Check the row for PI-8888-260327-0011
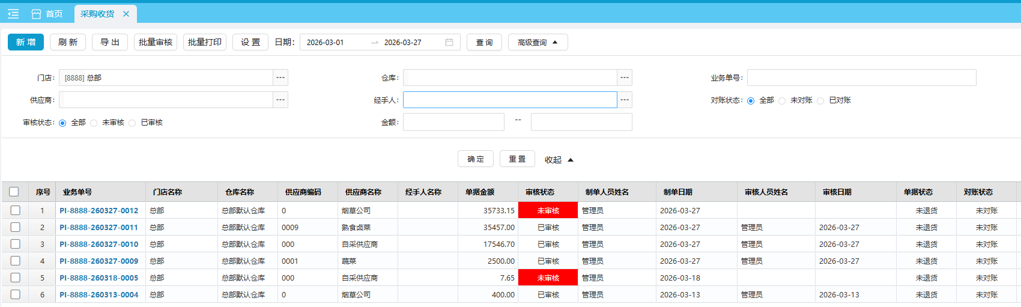Viewport: 1021px width, 307px height. [16, 227]
